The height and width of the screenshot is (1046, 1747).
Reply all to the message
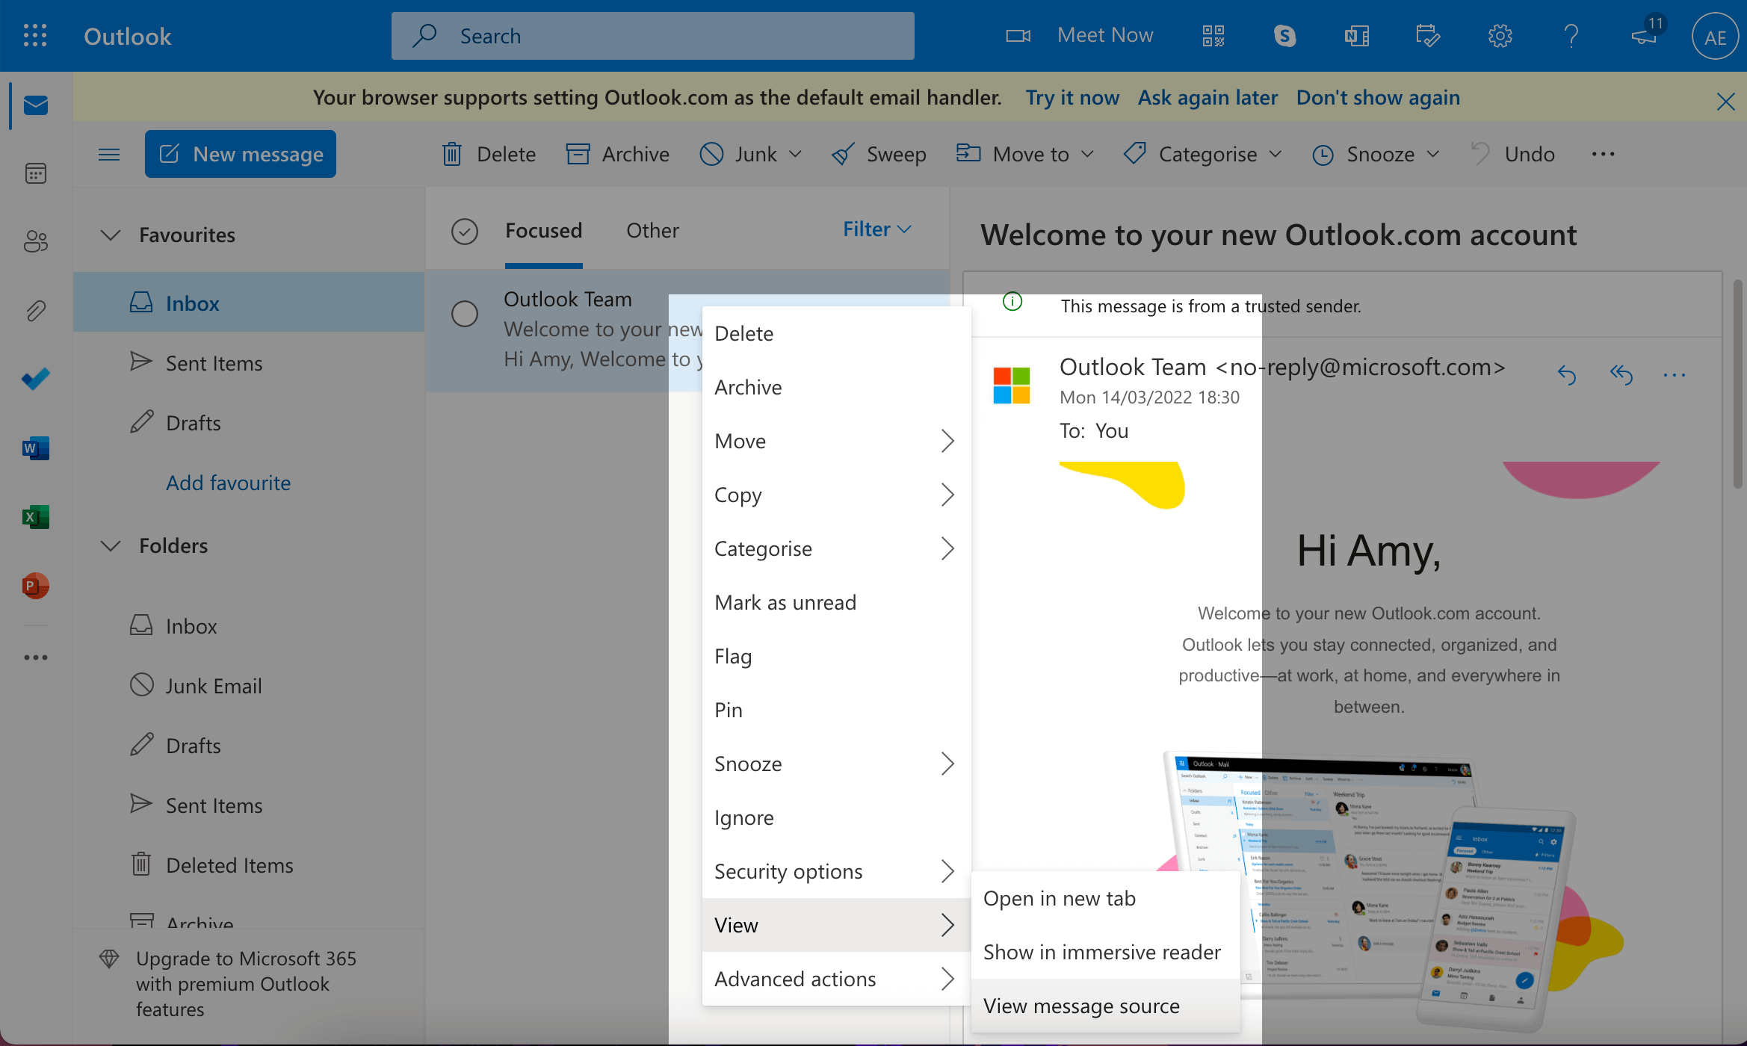coord(1621,374)
